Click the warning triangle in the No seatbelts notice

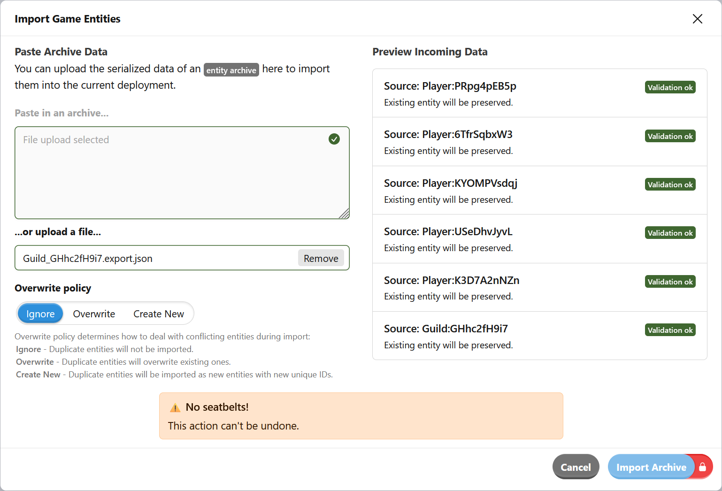tap(175, 407)
